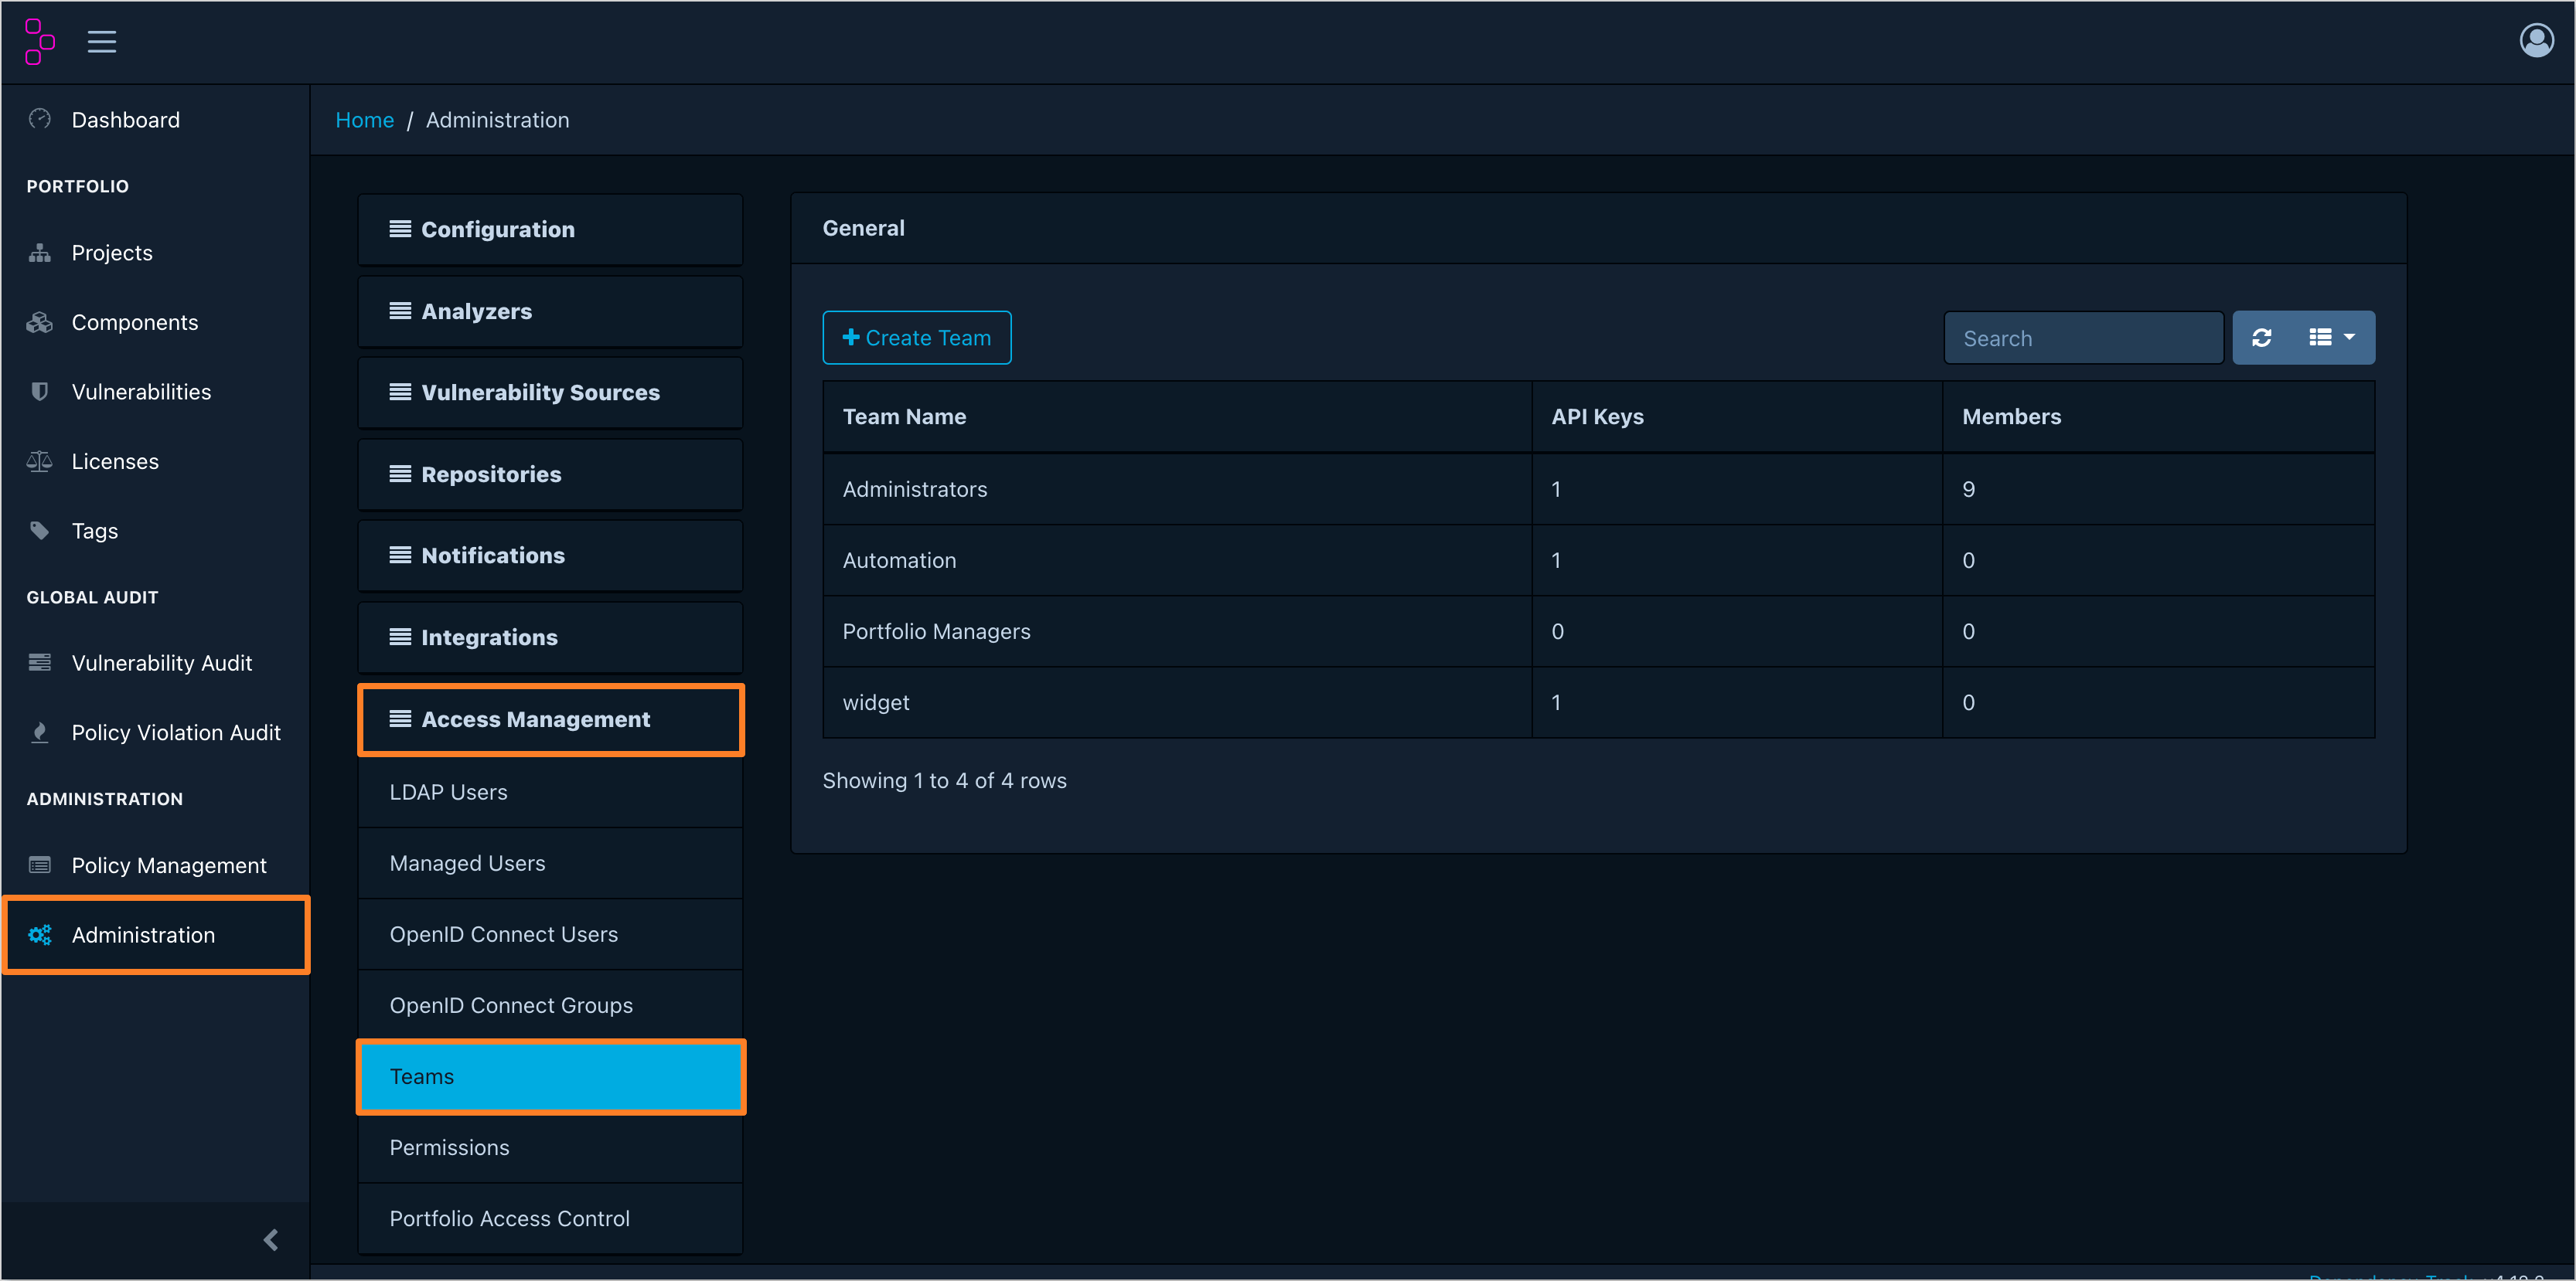This screenshot has width=2576, height=1281.
Task: Click the Administration gears icon
Action: pos(40,934)
